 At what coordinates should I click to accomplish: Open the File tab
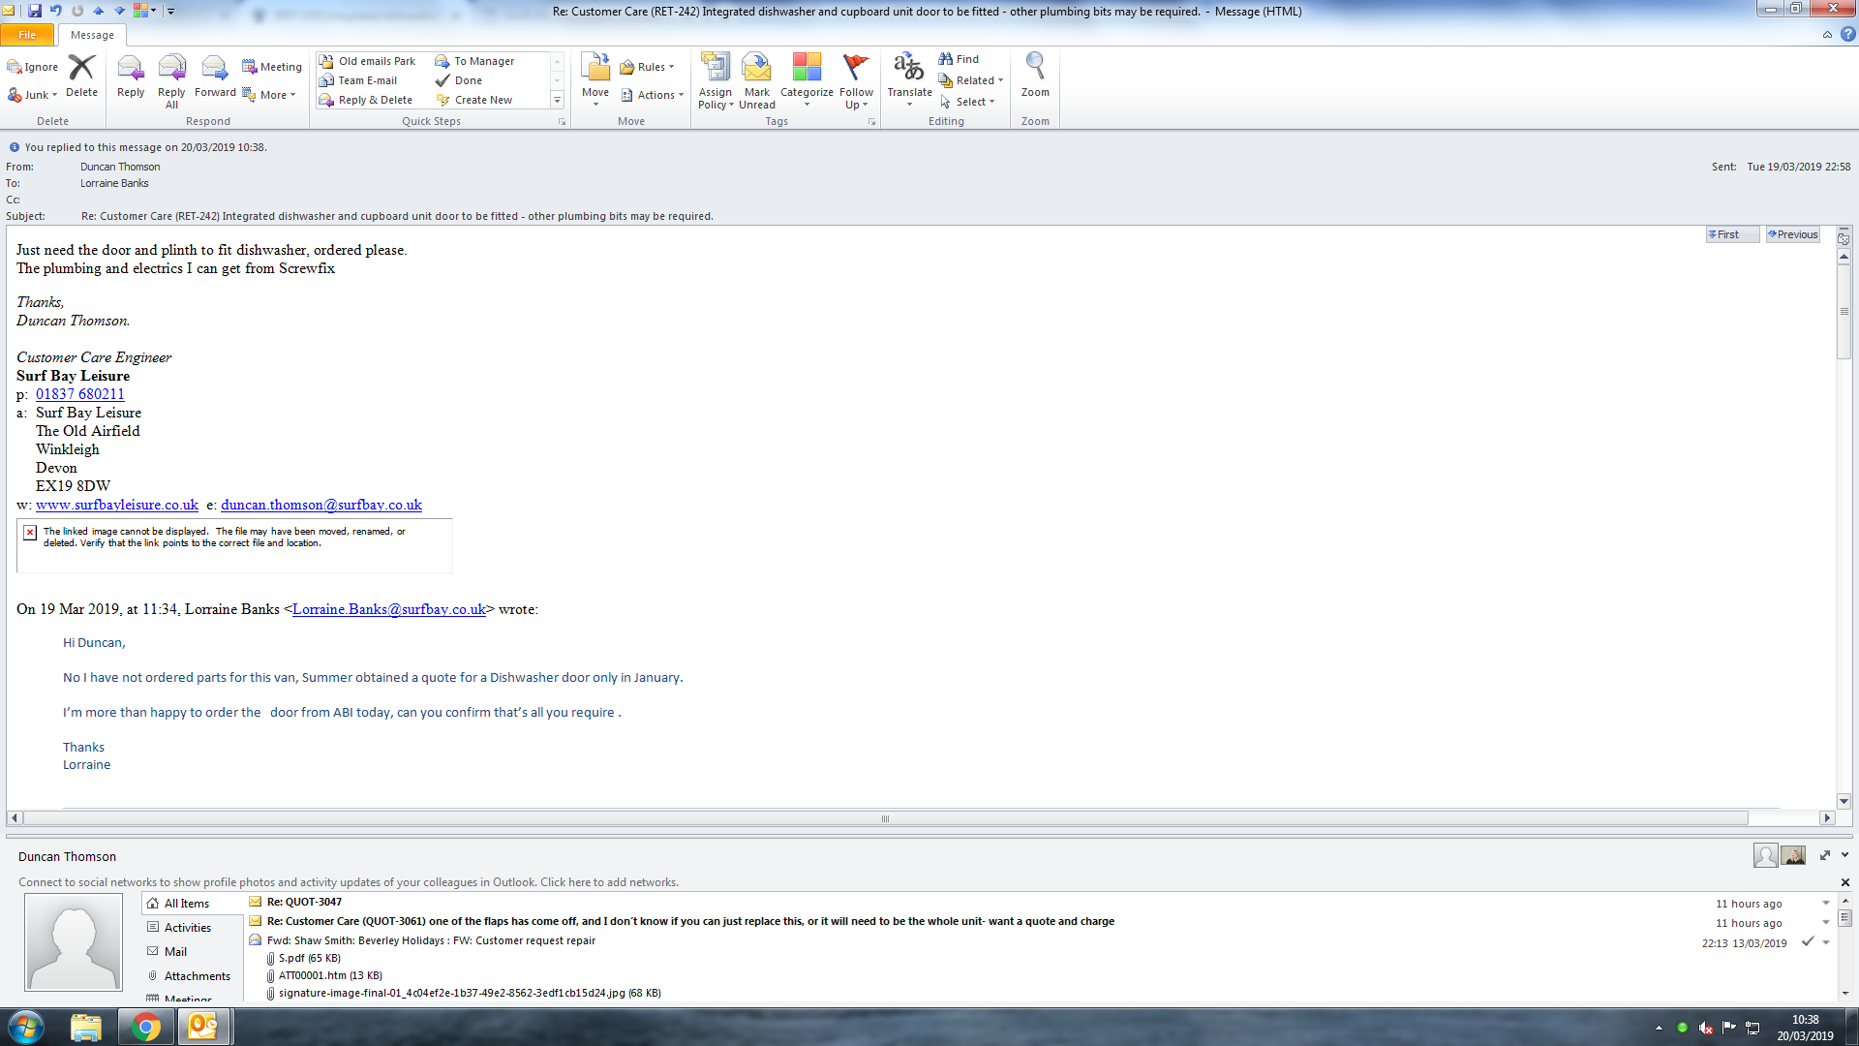coord(27,35)
